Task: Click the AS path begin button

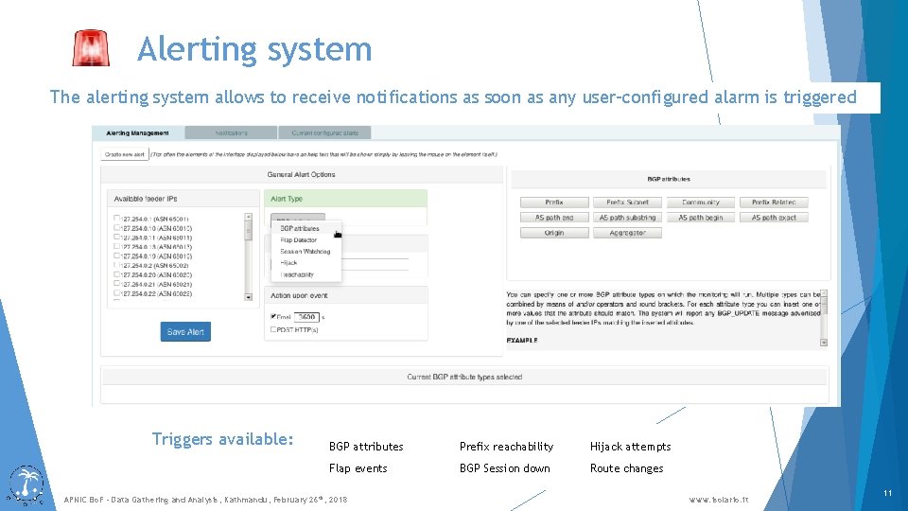Action: (701, 218)
